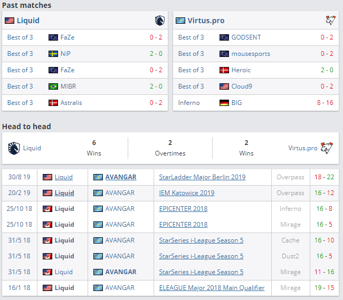The height and width of the screenshot is (300, 343).
Task: Click the US flag next to Cloud9
Action: (x=224, y=86)
